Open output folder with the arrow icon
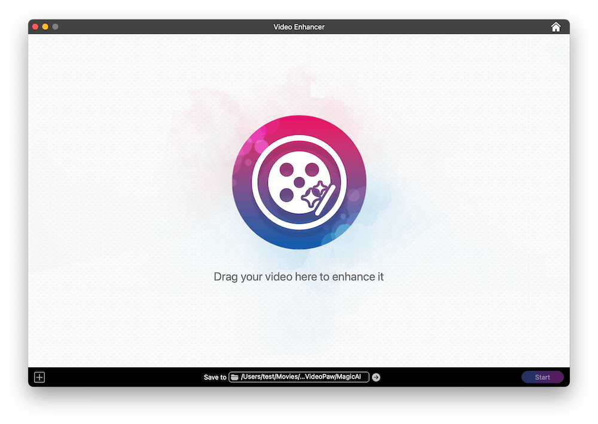Viewport: 598px width, 424px height. pyautogui.click(x=376, y=377)
